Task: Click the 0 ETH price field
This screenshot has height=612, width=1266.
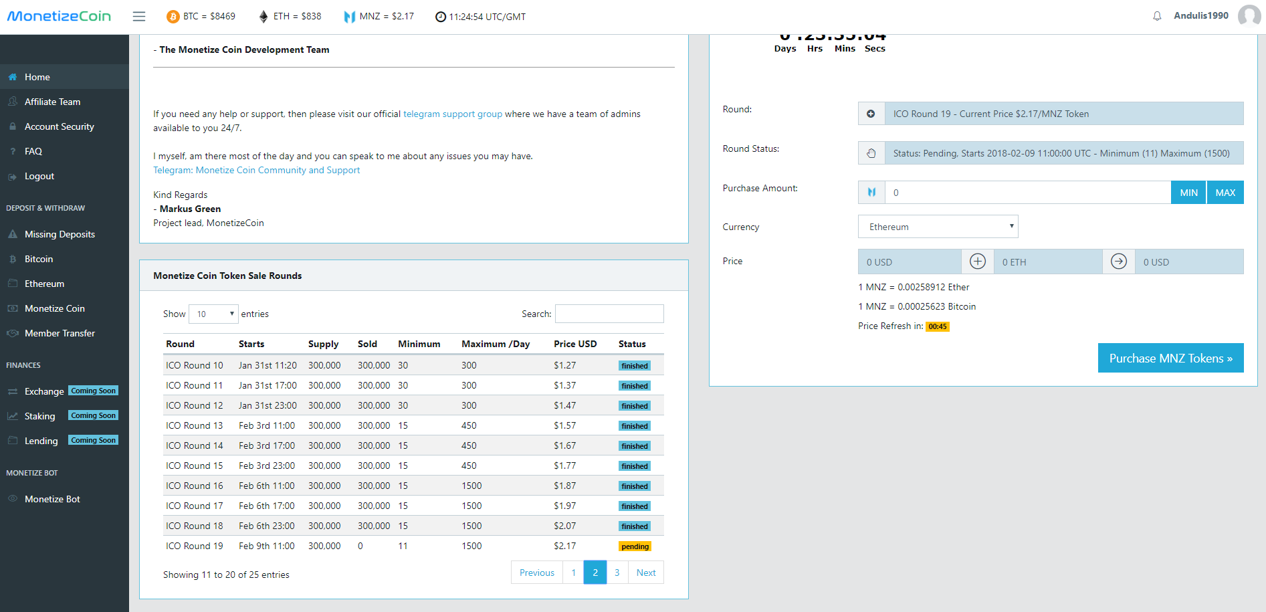Action: pos(1048,262)
